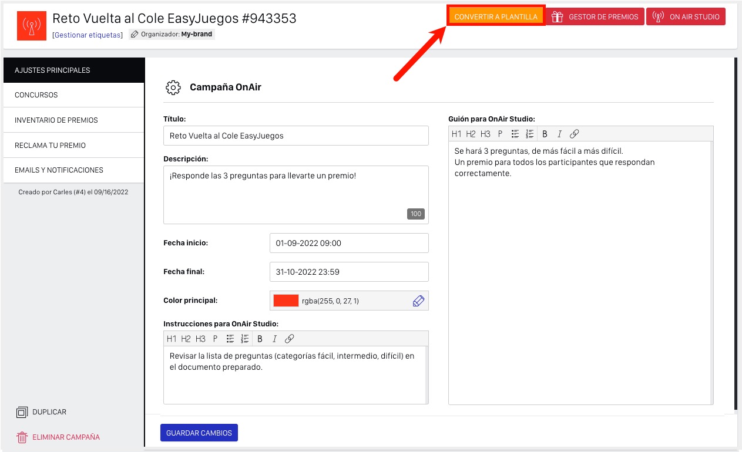Click the Título input field

click(x=296, y=136)
